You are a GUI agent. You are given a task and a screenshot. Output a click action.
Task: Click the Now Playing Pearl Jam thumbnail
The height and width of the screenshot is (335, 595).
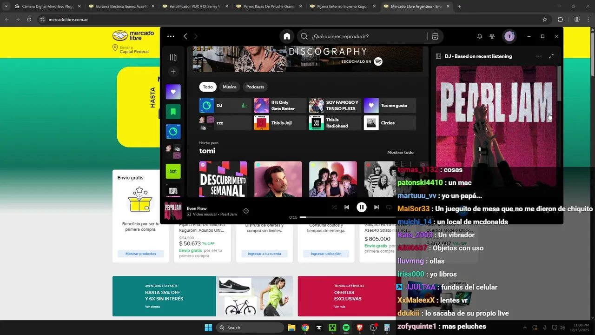[x=173, y=211]
